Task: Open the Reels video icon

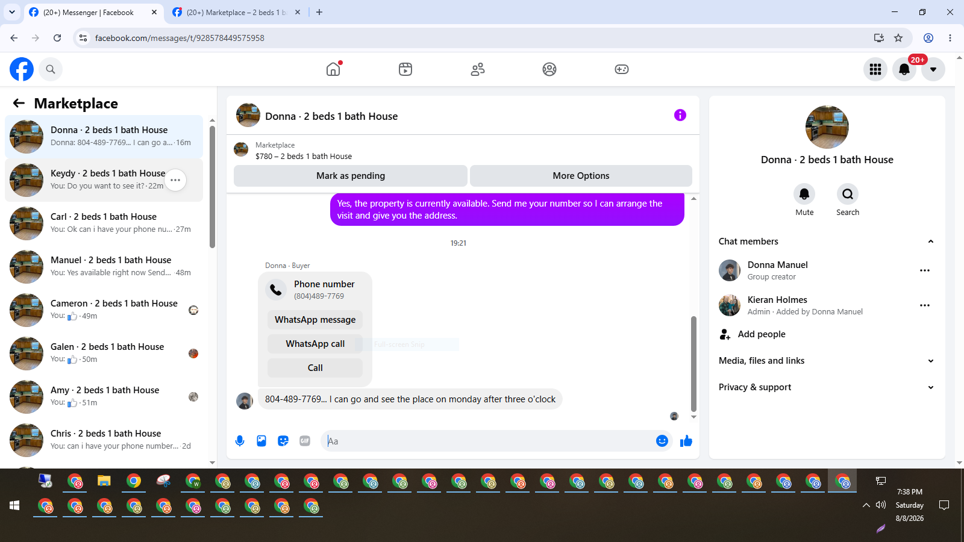Action: click(405, 69)
